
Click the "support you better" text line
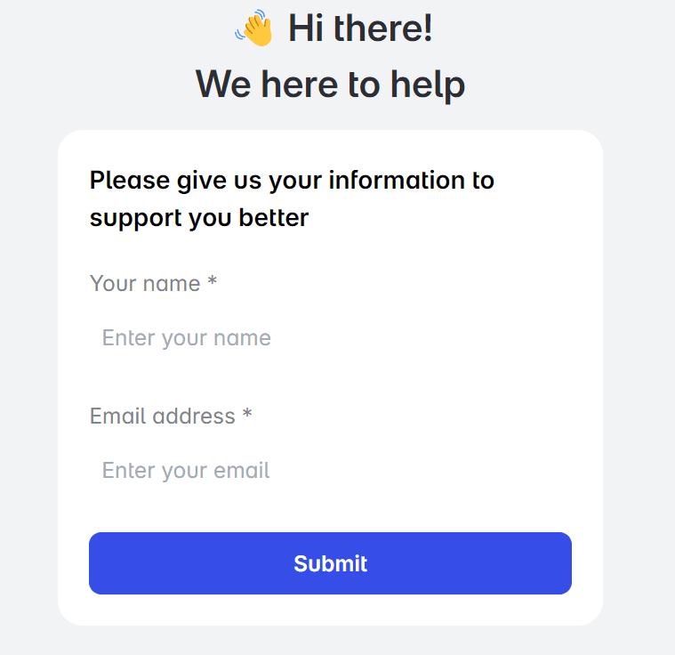(199, 218)
